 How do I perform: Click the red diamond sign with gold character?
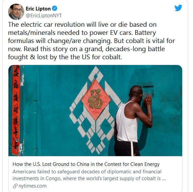96,100
